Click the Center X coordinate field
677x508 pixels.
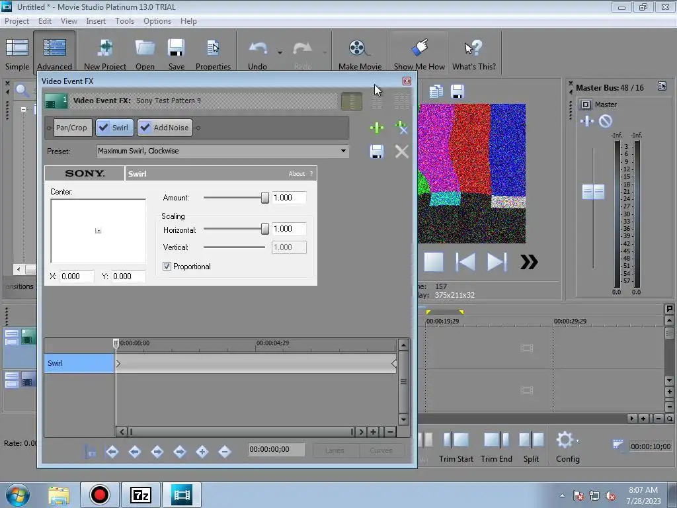tap(77, 276)
